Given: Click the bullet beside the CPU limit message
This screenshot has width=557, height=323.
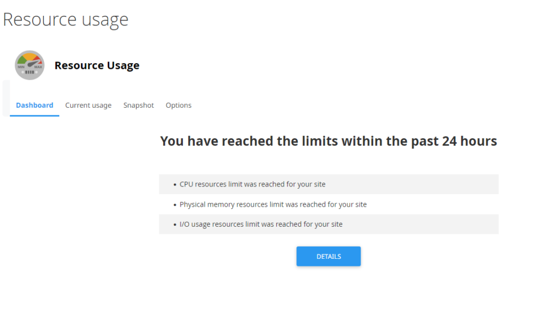Looking at the screenshot, I should pyautogui.click(x=174, y=184).
